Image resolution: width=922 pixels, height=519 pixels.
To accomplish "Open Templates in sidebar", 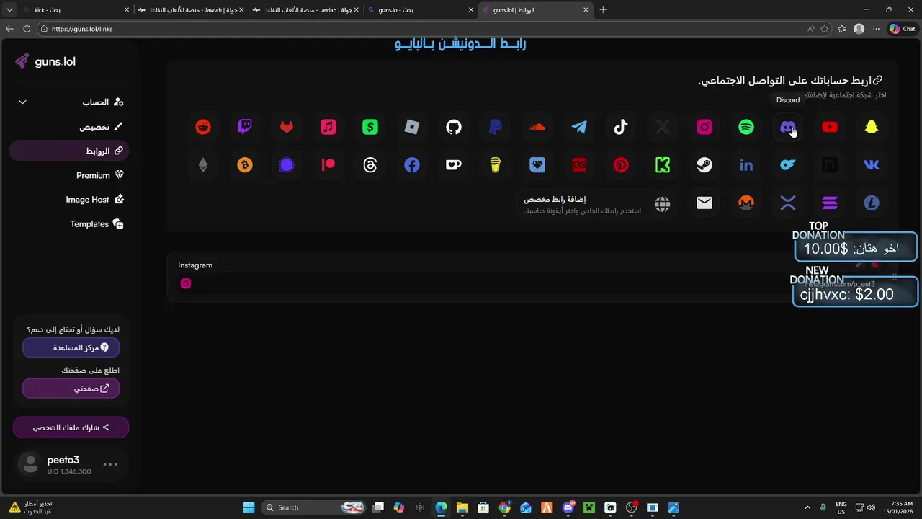I will pos(69,224).
